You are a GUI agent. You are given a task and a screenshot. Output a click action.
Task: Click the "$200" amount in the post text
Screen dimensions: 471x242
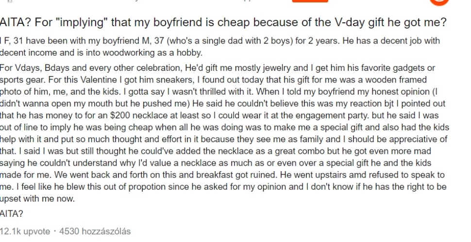point(120,115)
